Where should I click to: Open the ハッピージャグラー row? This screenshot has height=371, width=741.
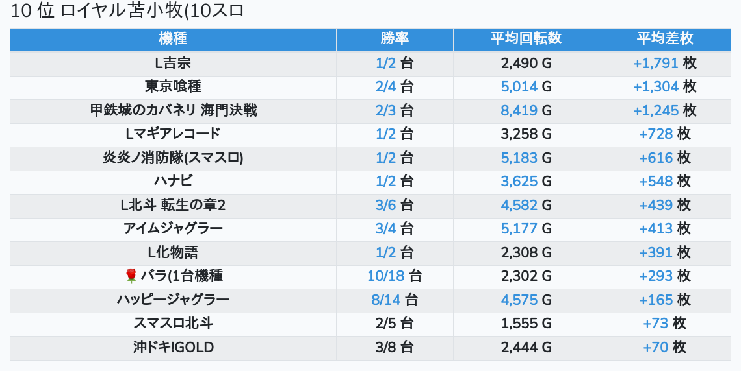click(173, 300)
